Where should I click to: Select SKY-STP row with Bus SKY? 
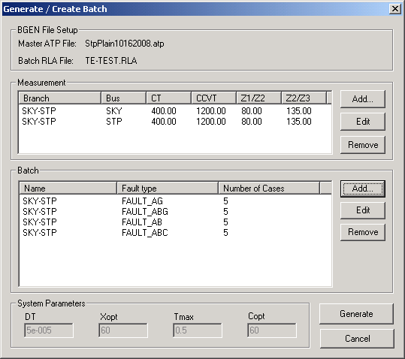pyautogui.click(x=175, y=111)
